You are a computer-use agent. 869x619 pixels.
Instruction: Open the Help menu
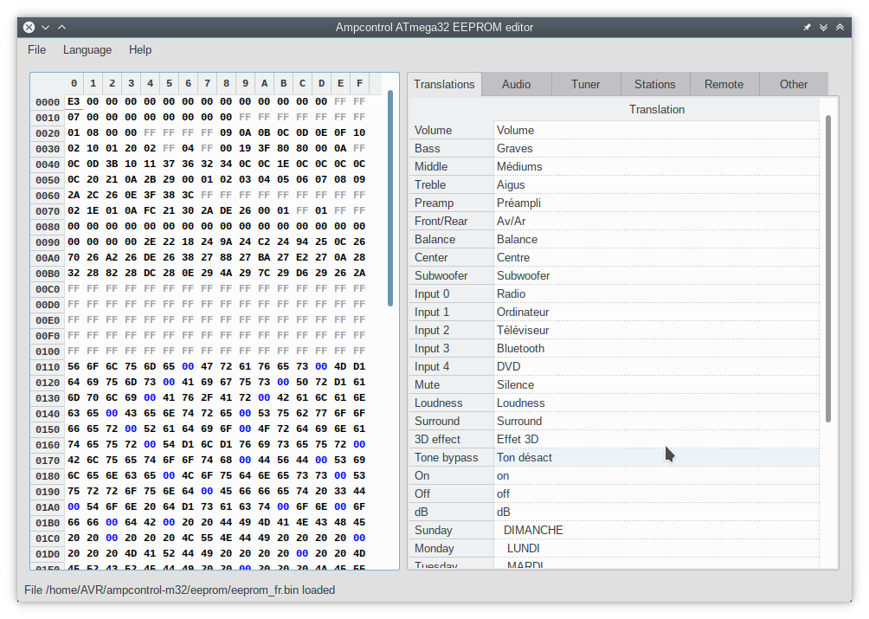pos(140,50)
